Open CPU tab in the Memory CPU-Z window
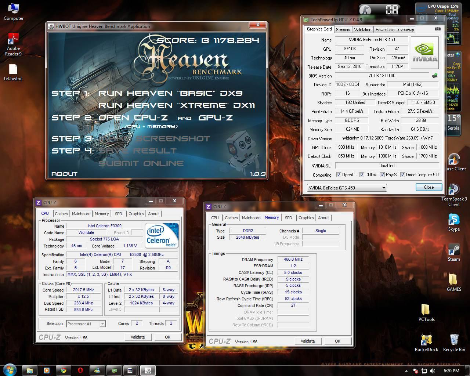The width and height of the screenshot is (470, 376). pos(215,218)
